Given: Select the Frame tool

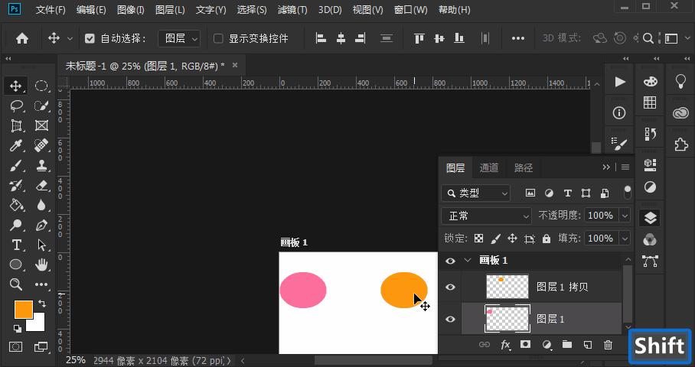Looking at the screenshot, I should coord(41,125).
